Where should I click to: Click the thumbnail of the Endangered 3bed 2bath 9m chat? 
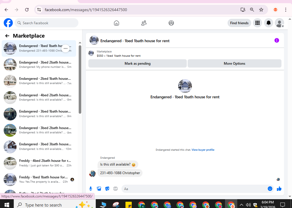click(x=10, y=130)
